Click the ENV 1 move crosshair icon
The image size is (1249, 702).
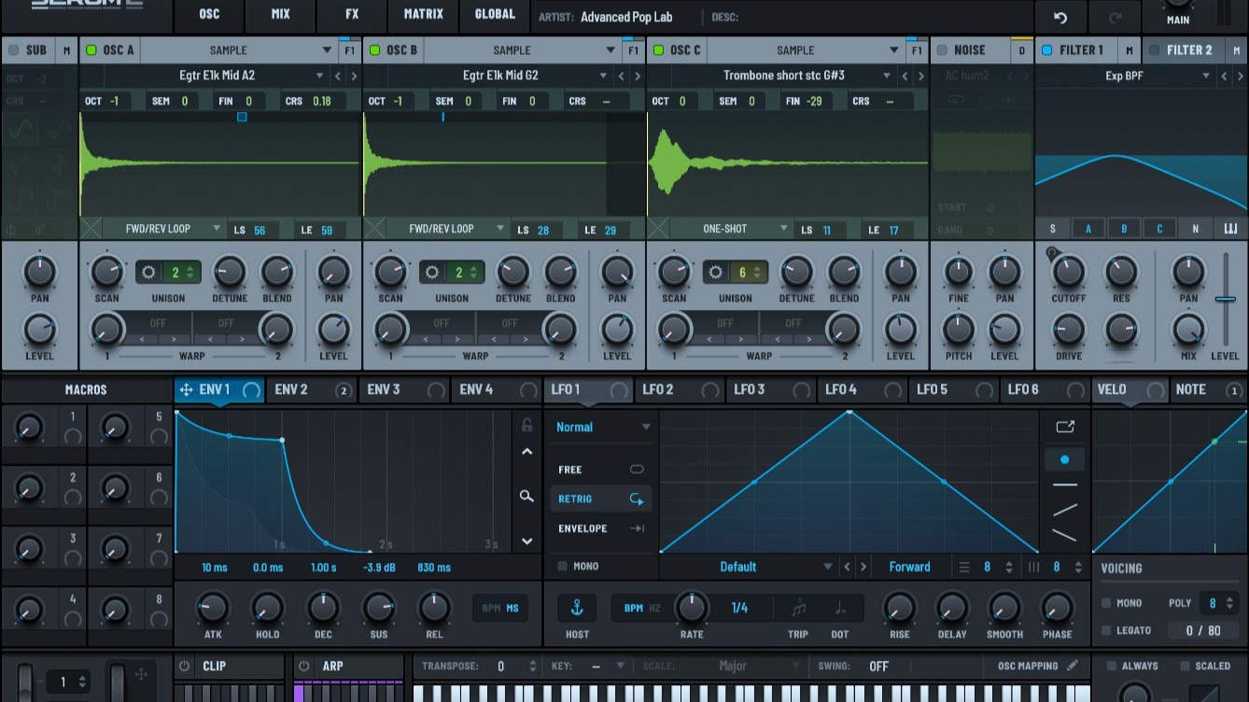pyautogui.click(x=186, y=390)
